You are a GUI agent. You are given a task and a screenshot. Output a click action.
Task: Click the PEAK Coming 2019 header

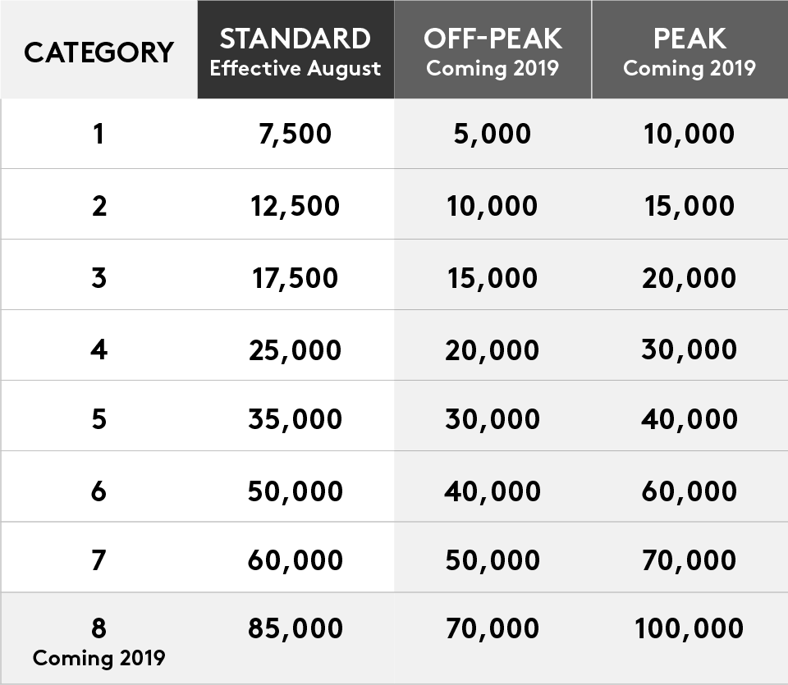(689, 51)
